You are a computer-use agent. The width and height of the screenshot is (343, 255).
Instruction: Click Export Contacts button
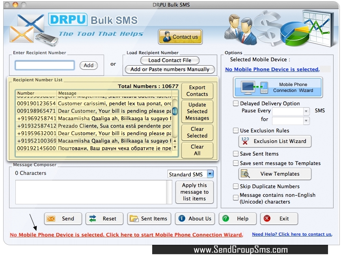tap(197, 91)
